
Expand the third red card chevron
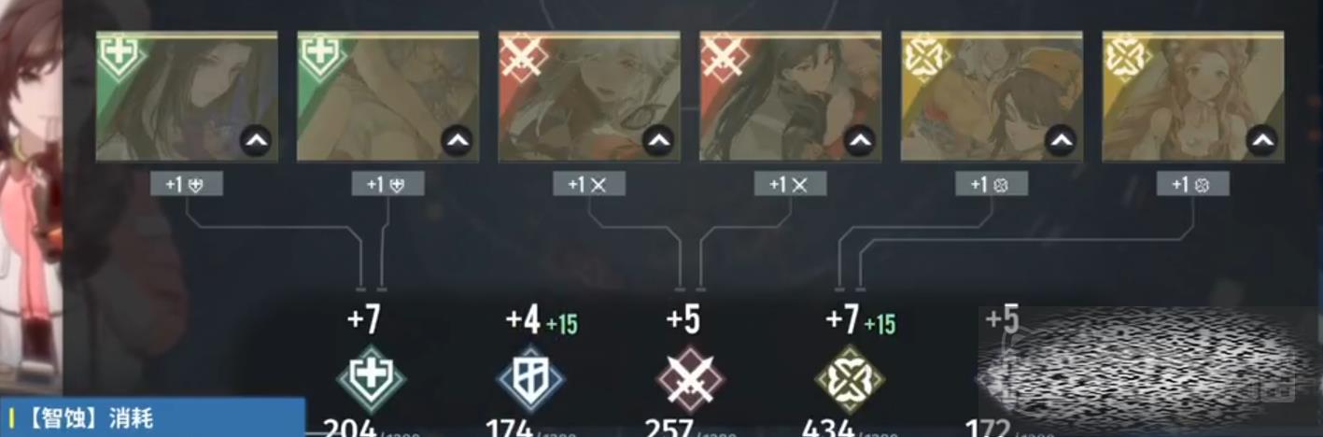tap(658, 141)
